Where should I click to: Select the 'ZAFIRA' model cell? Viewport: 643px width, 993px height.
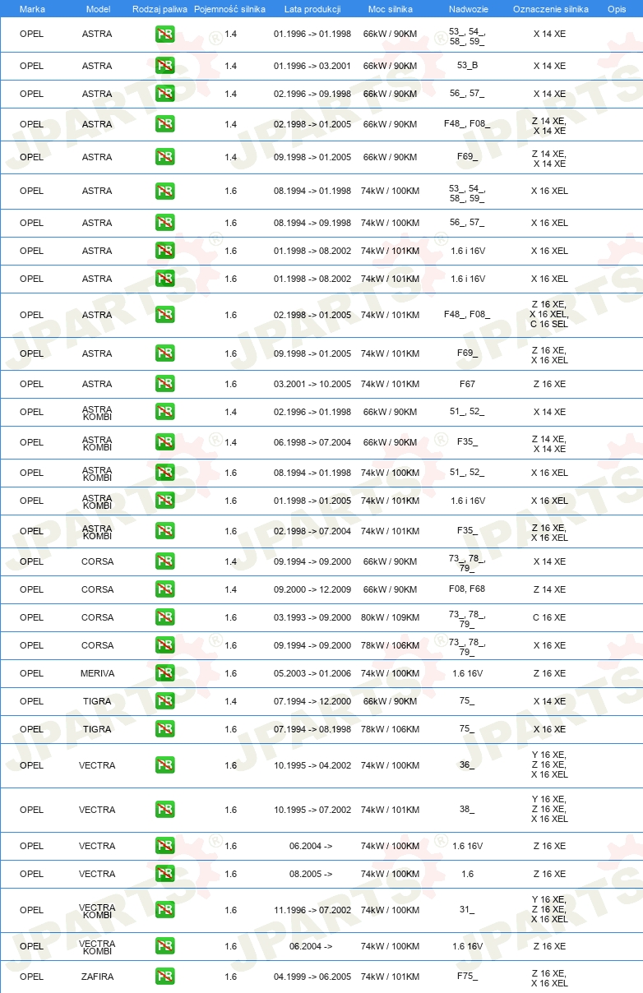98,977
